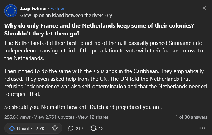Click the 6y timestamp
Viewport: 212px width, 135px height.
tap(109, 16)
